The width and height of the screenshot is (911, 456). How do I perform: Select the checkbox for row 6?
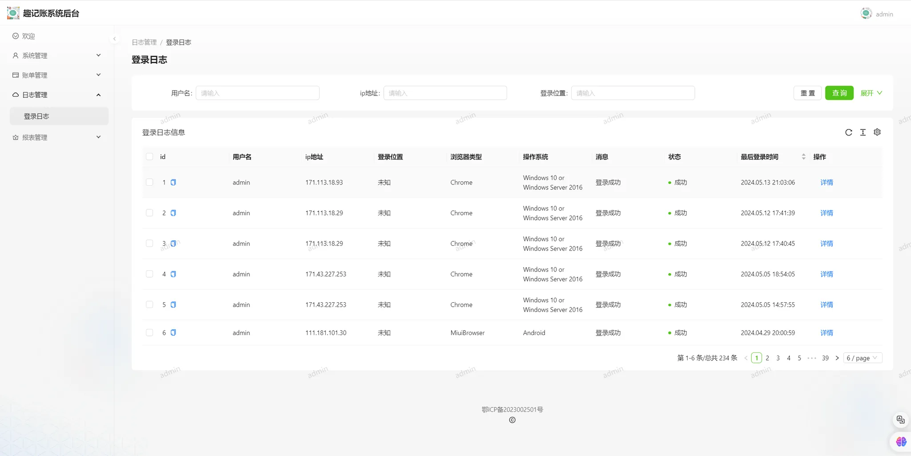click(149, 332)
